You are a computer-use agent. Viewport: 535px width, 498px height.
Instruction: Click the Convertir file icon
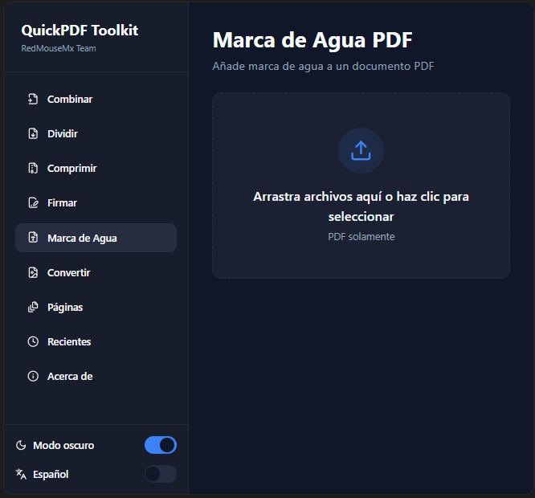tap(33, 273)
